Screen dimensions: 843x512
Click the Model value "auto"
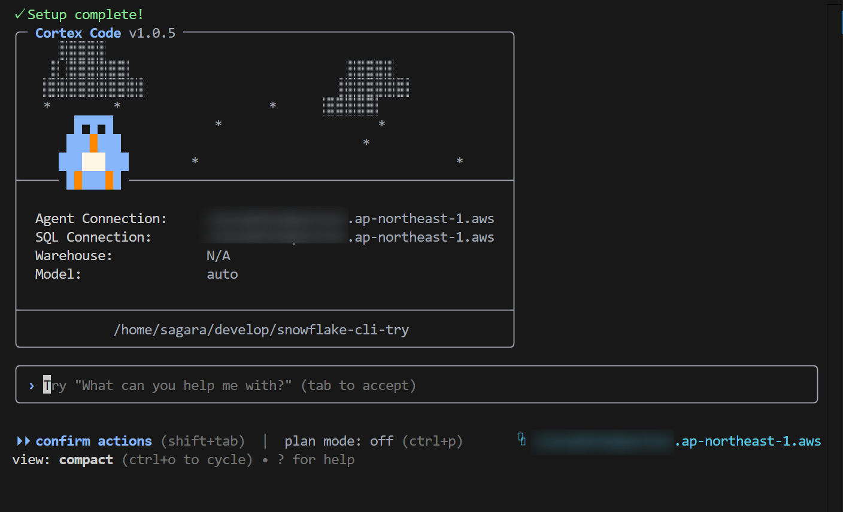click(222, 274)
